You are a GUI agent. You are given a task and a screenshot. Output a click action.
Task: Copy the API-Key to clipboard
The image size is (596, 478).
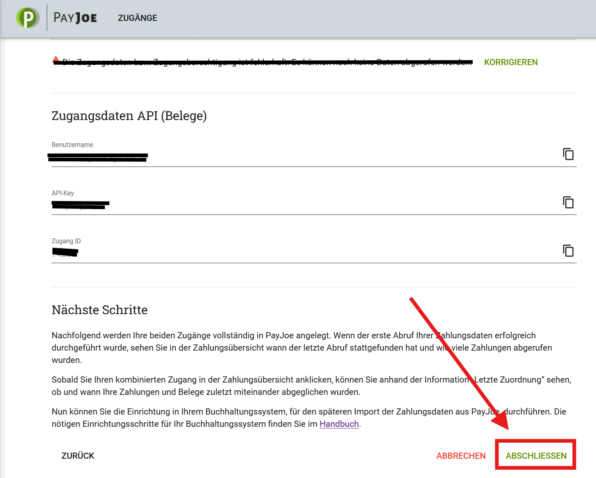(568, 202)
